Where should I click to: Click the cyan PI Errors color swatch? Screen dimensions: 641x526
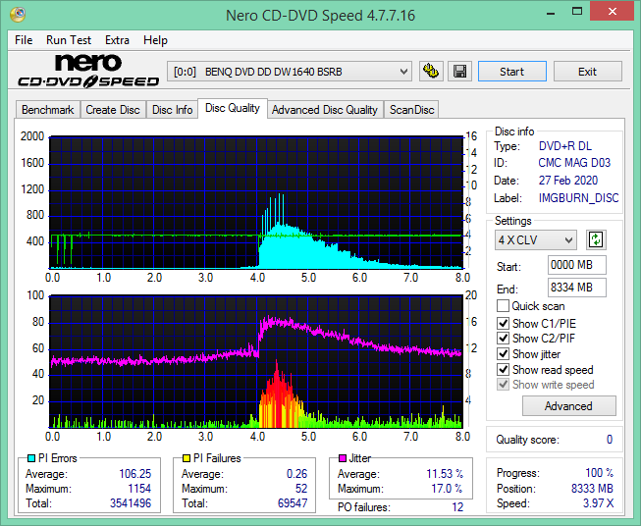[x=31, y=458]
